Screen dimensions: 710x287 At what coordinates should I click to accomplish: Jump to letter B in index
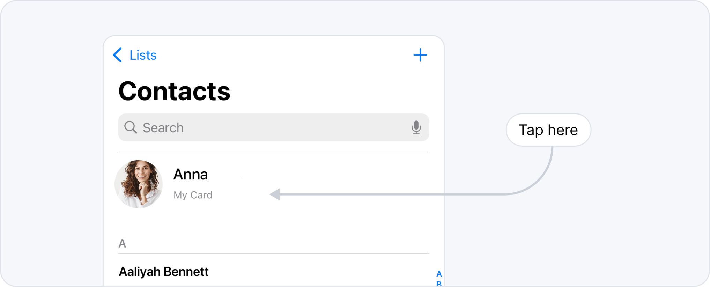[439, 284]
